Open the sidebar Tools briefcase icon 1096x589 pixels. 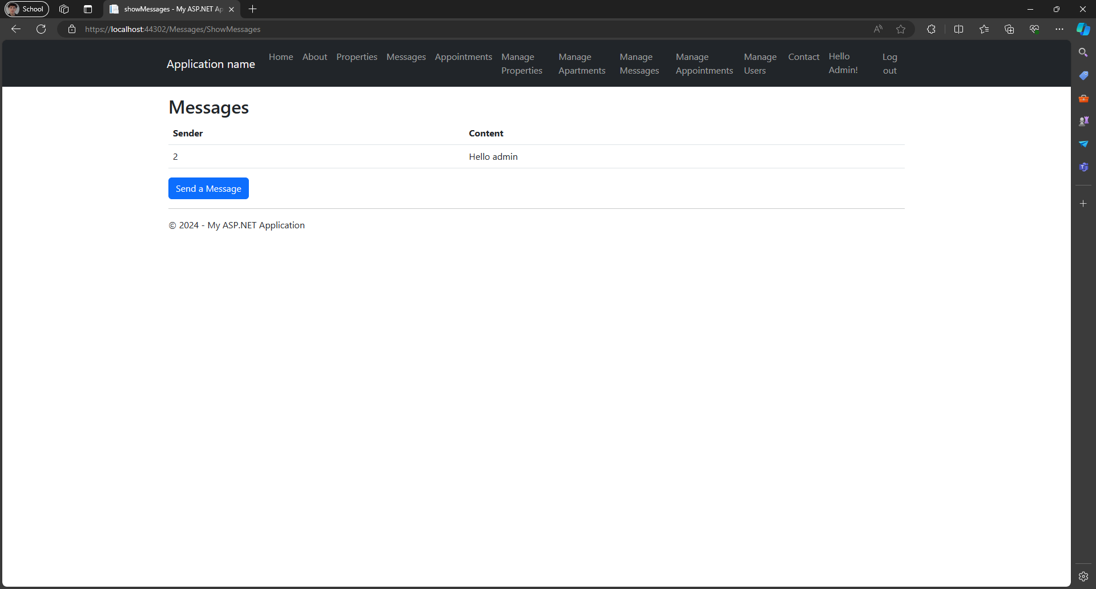[1083, 98]
